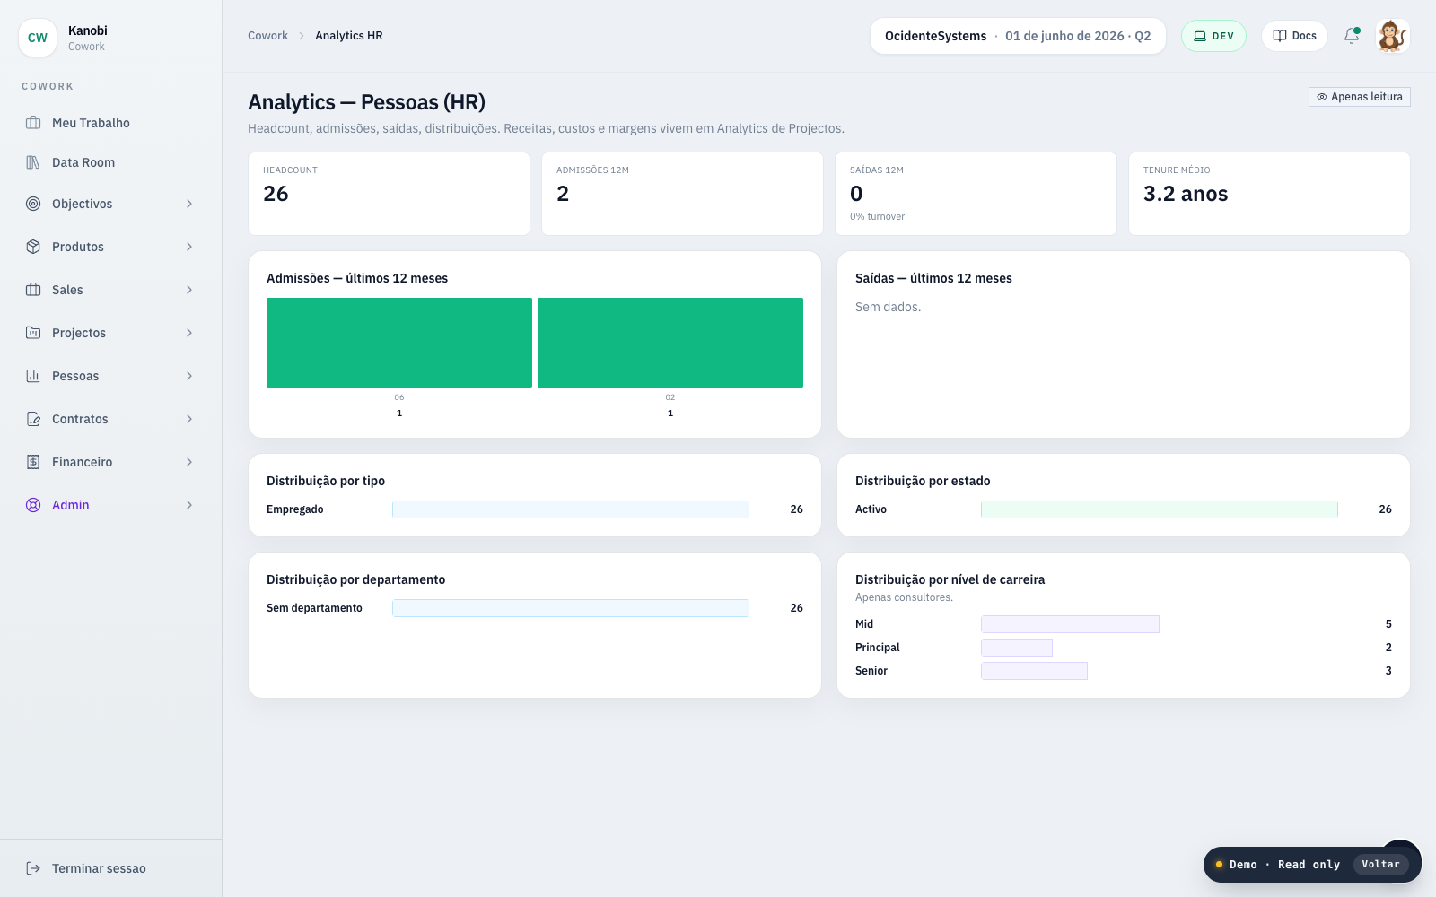Screen dimensions: 1436x897
Task: Click the book icon in Docs button
Action: pos(1280,36)
